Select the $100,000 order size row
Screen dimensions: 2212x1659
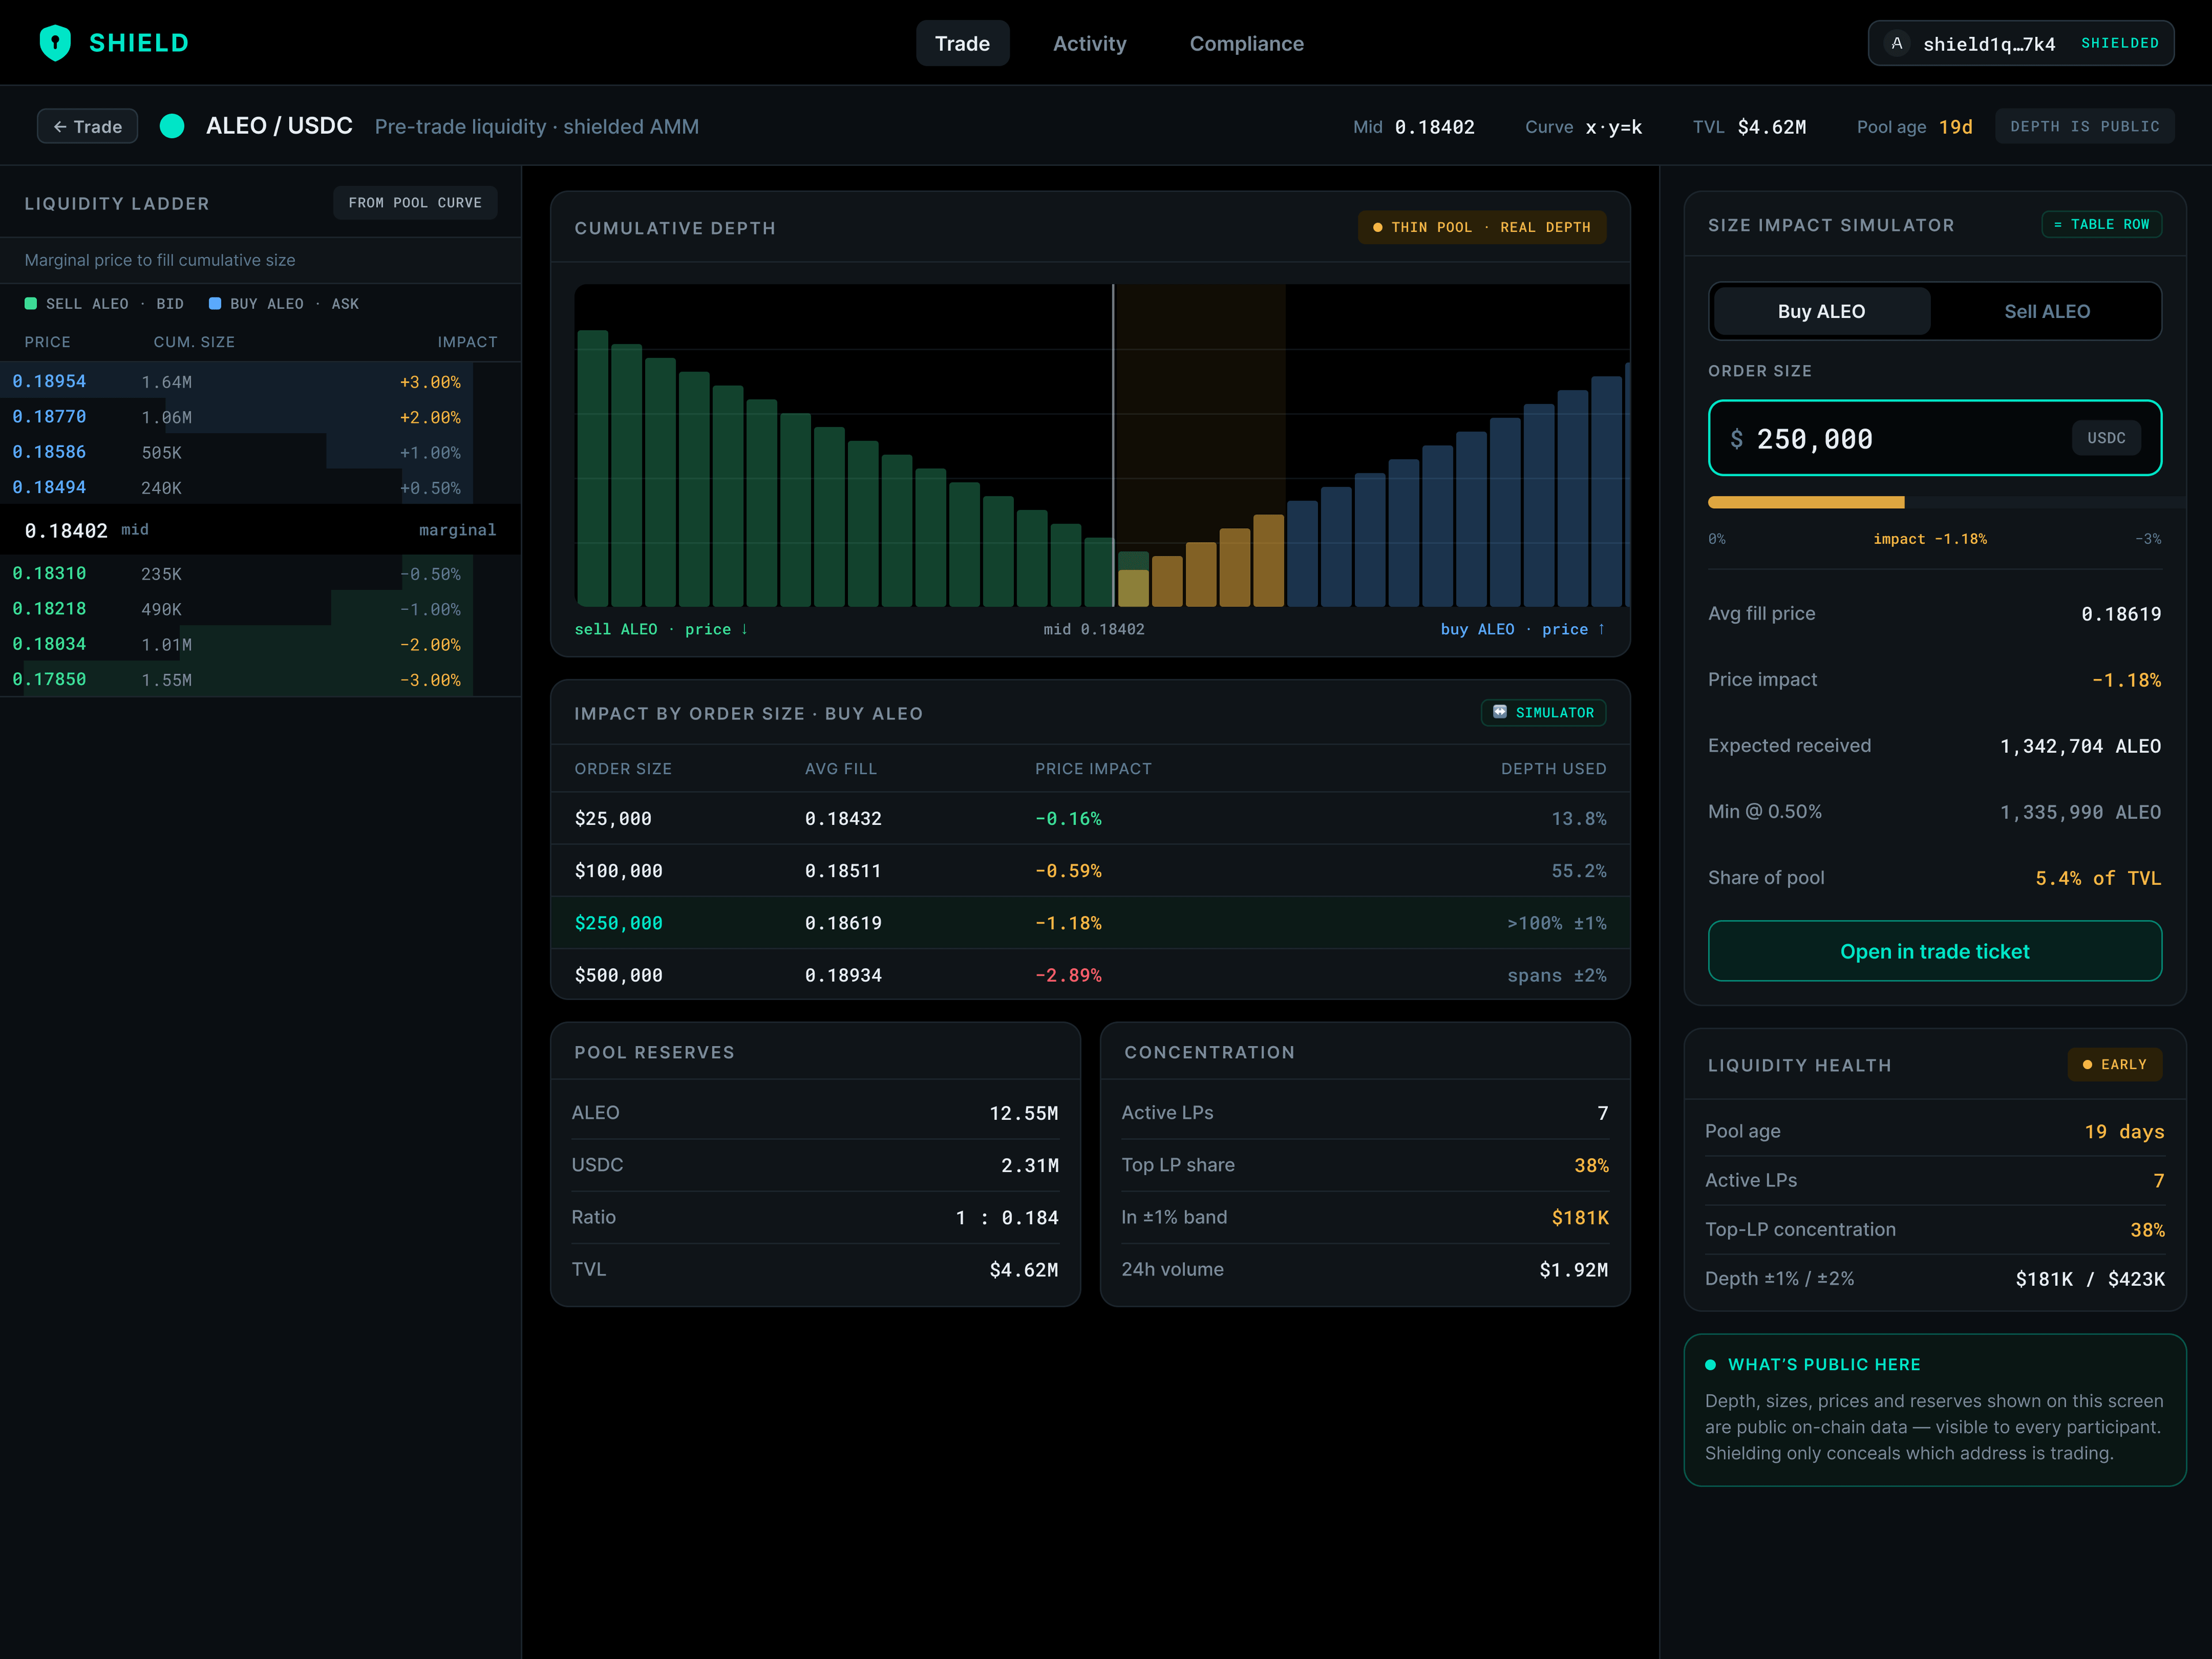(x=1090, y=870)
